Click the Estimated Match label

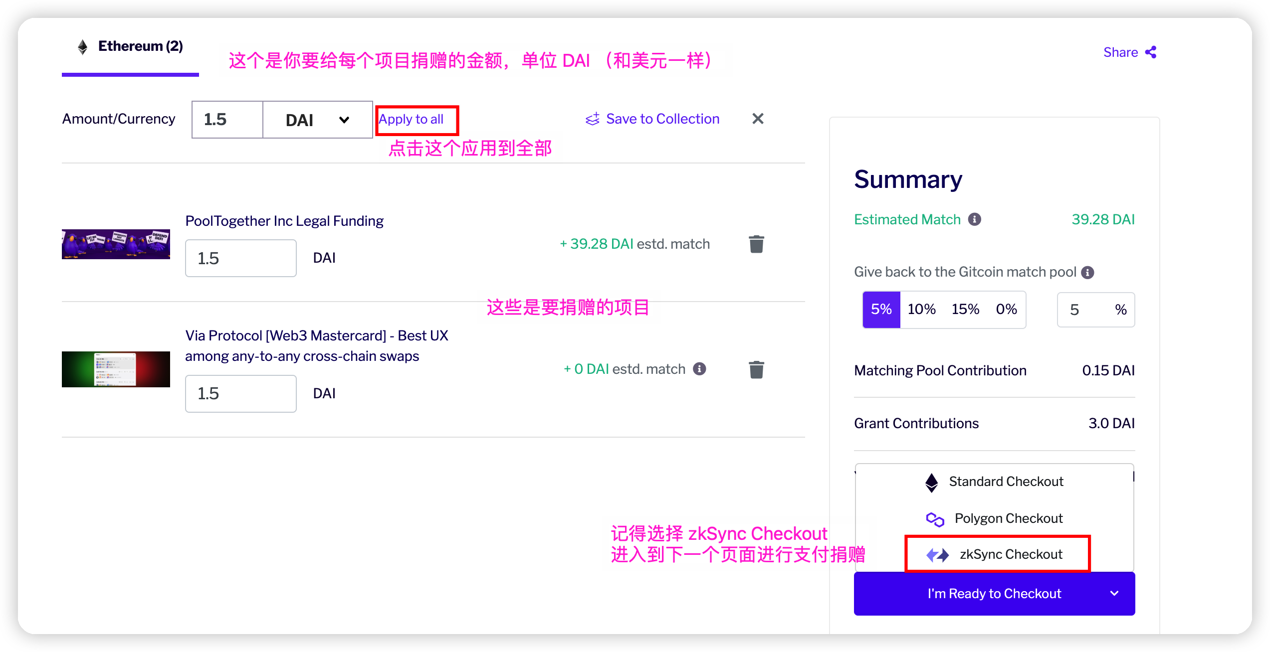(907, 220)
